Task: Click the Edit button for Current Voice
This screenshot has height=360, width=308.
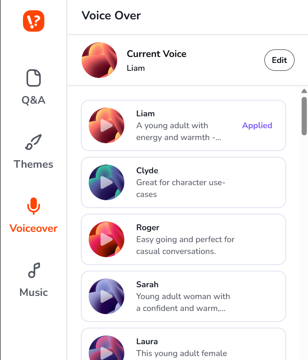Action: point(279,61)
